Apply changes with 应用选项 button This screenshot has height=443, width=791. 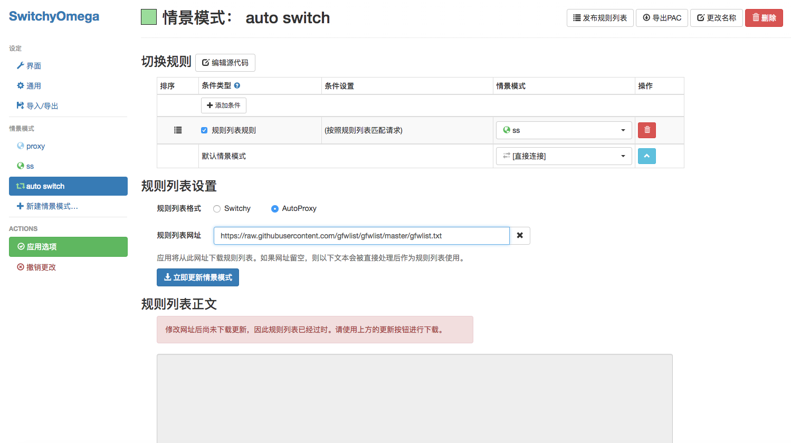click(68, 247)
